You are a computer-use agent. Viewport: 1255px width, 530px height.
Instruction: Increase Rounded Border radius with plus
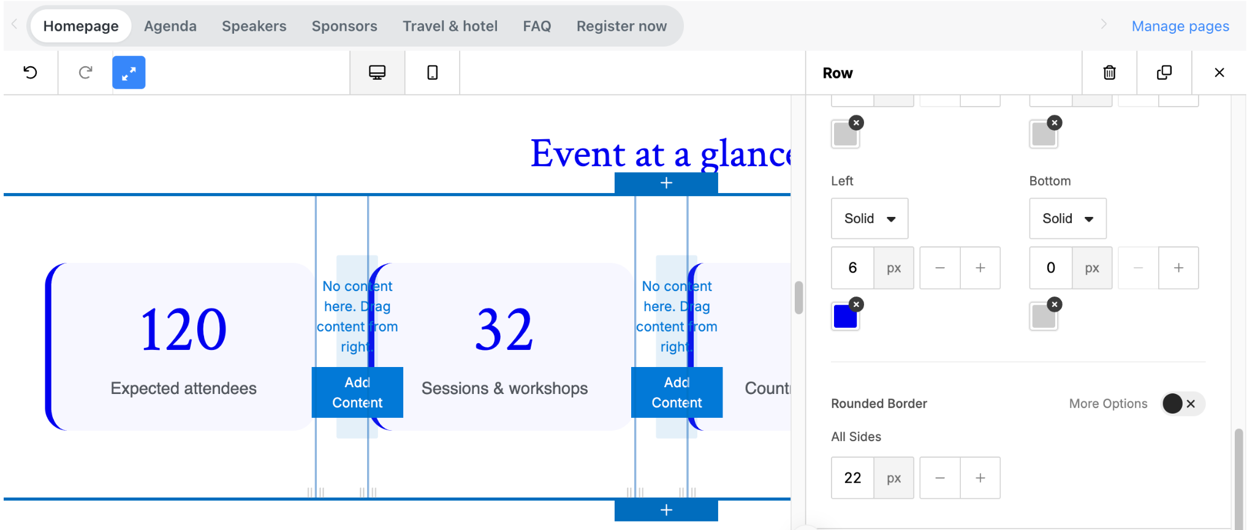(980, 478)
